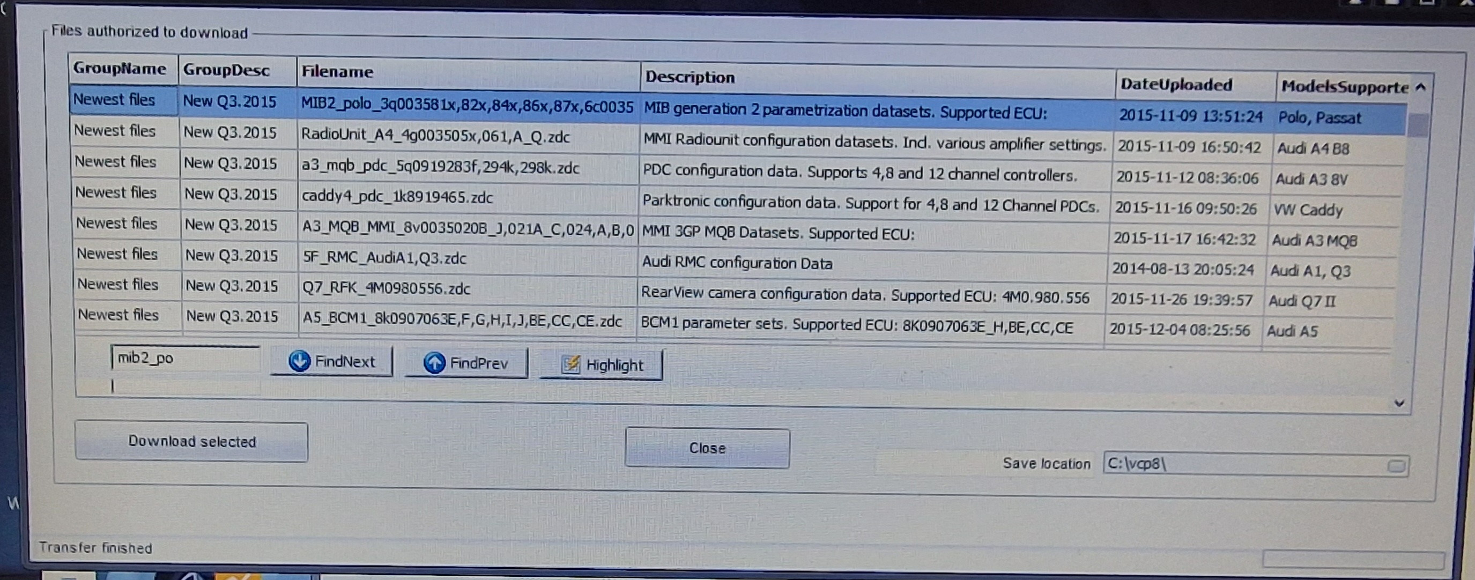Sort by the GroupName column header
Viewport: 1475px width, 580px height.
120,69
